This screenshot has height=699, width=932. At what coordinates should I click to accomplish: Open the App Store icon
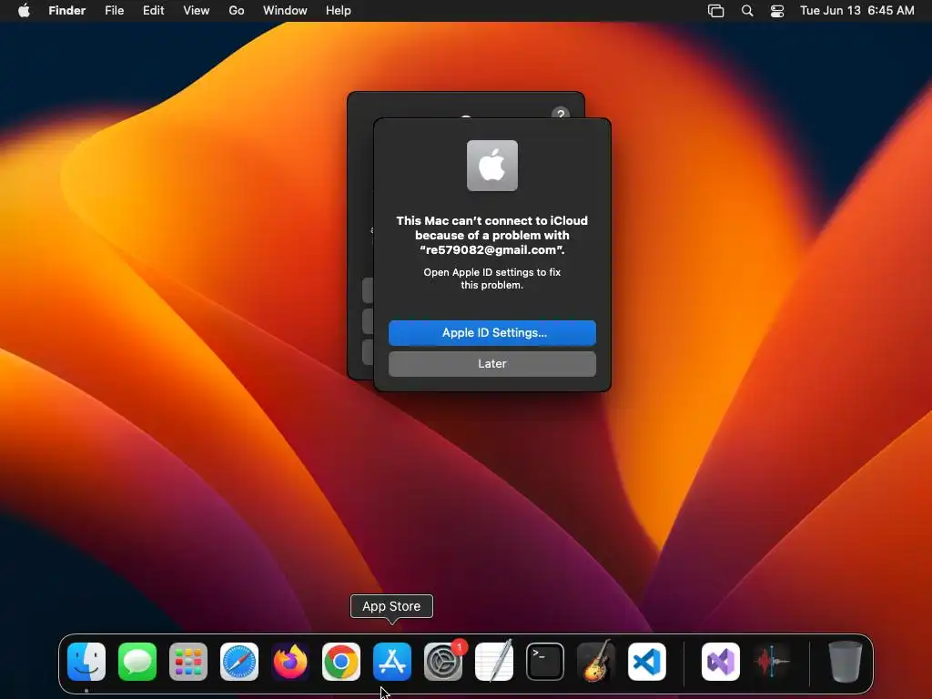click(392, 662)
